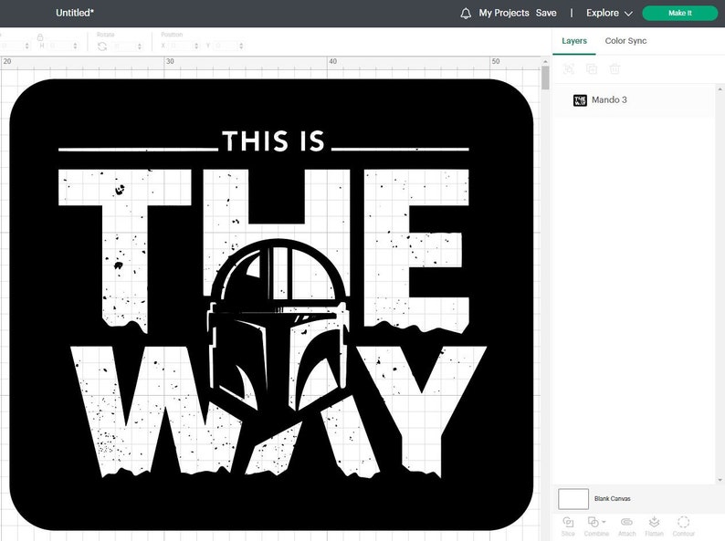This screenshot has width=725, height=541.
Task: Click the notifications bell icon
Action: pos(466,14)
